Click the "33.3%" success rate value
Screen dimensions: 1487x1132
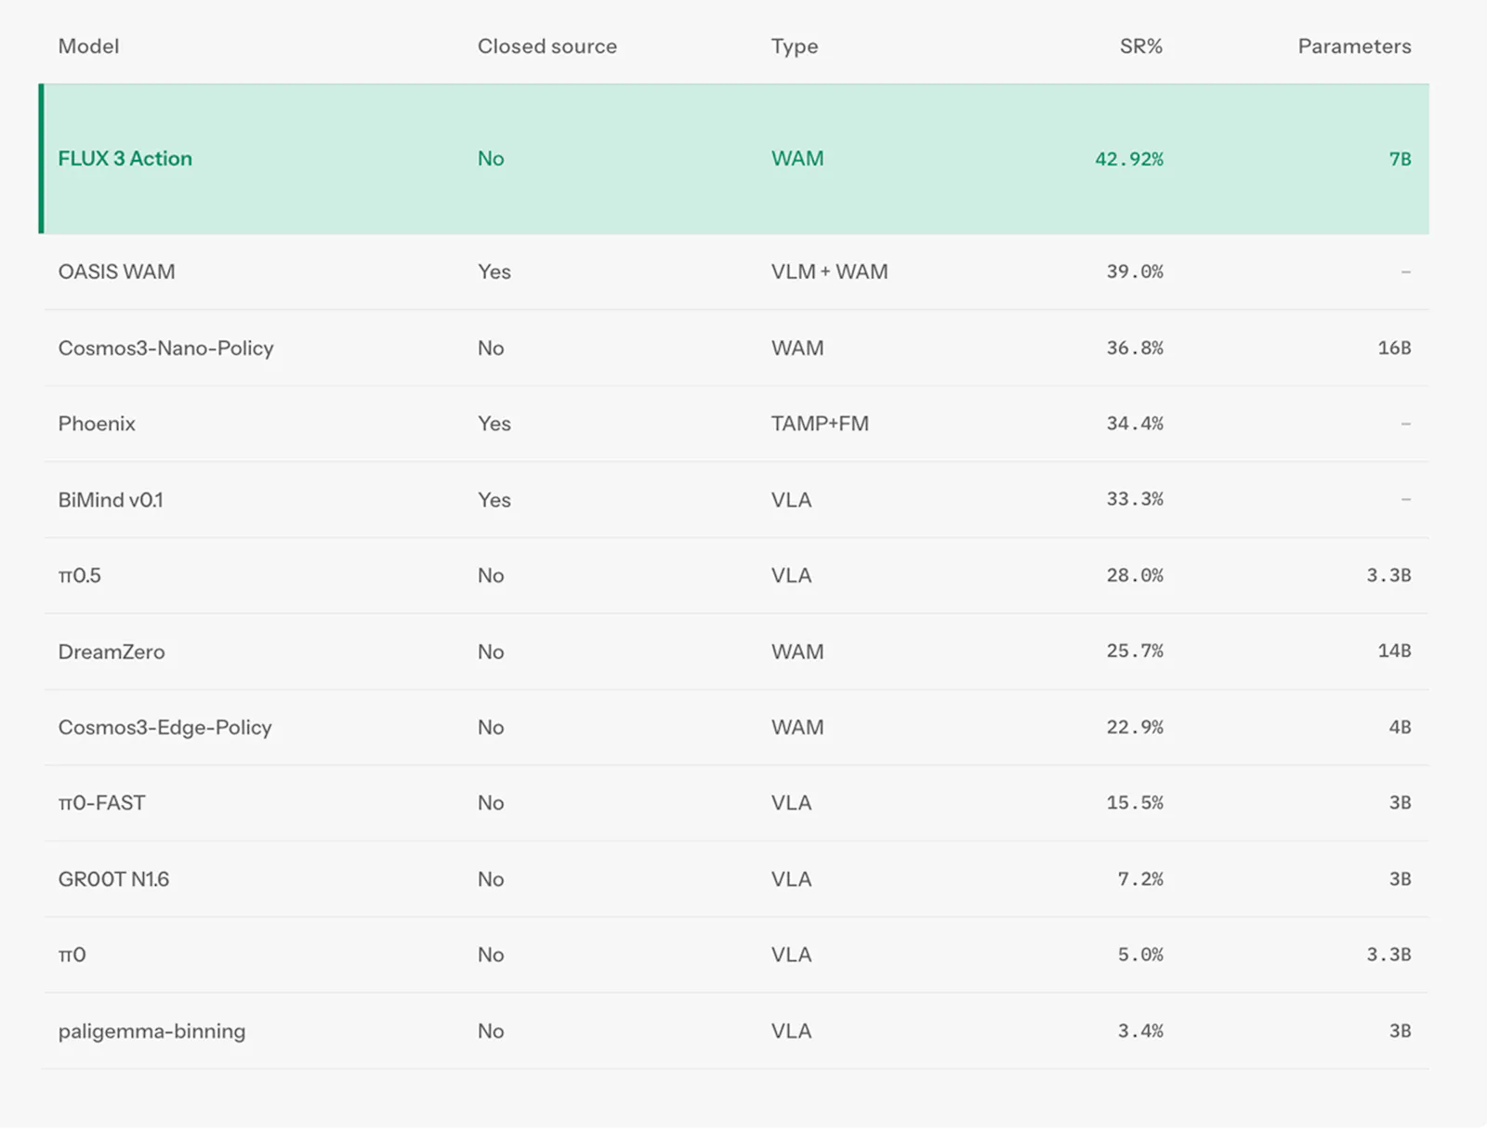(x=1135, y=500)
